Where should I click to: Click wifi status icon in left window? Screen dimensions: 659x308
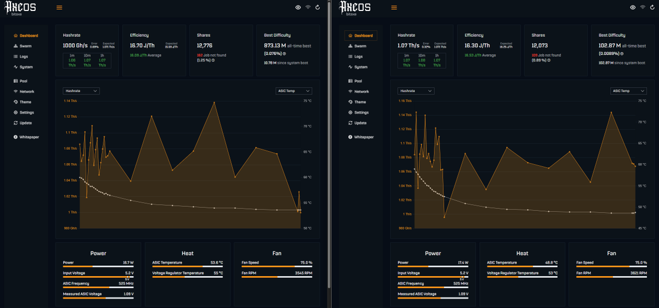tap(308, 7)
